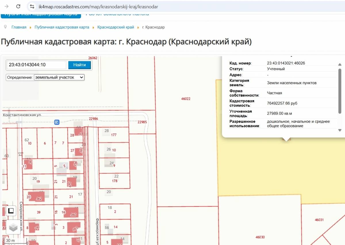Click the location pin icon beside breadcrumbs
Screen dimensions: 345x245
(5, 27)
